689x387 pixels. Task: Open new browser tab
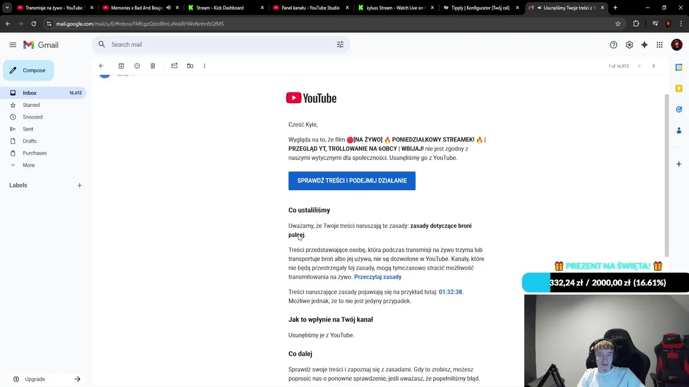(x=615, y=8)
